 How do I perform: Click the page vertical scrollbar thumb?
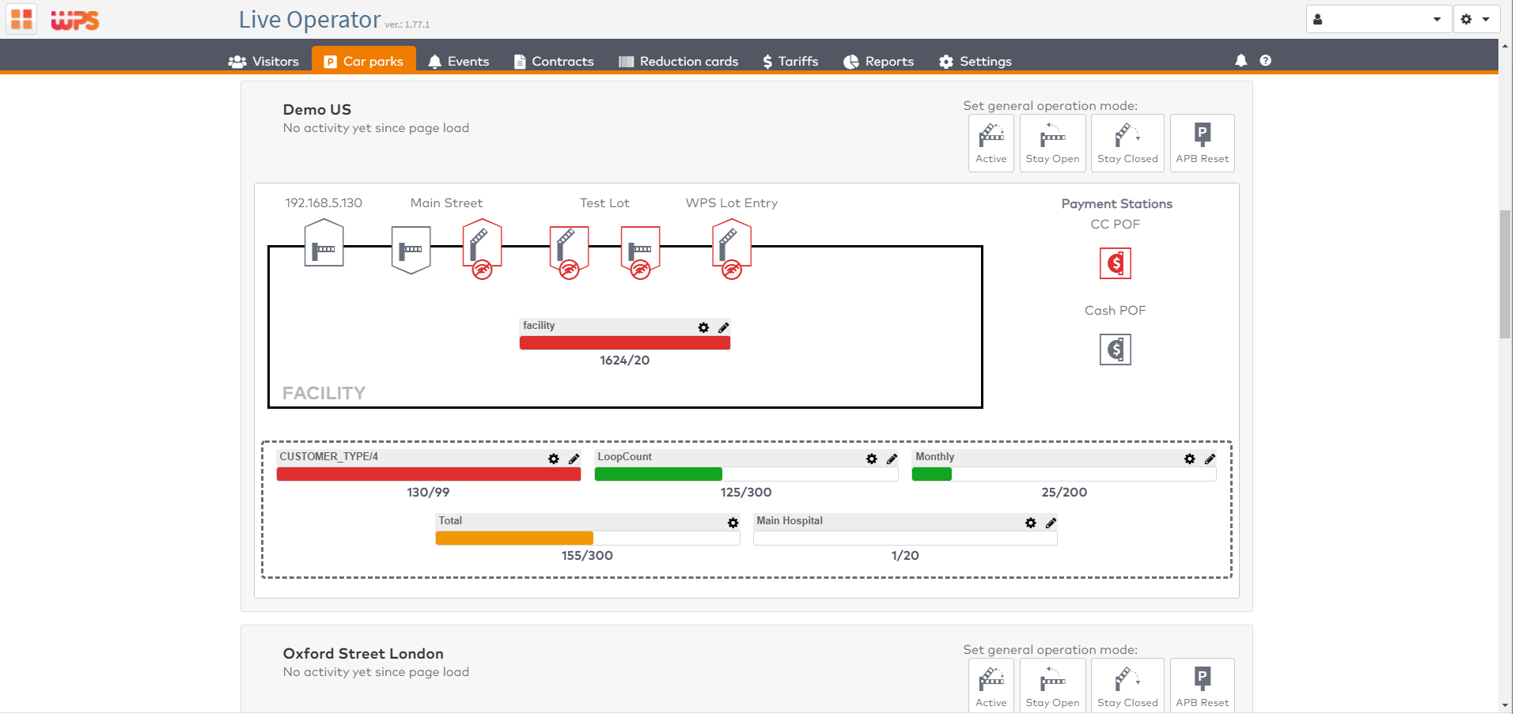pos(1505,274)
